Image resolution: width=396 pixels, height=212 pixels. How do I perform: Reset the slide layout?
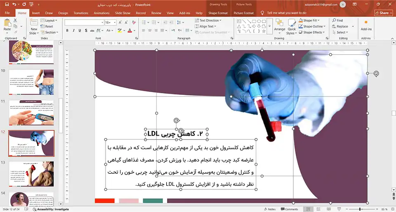[x=47, y=26]
